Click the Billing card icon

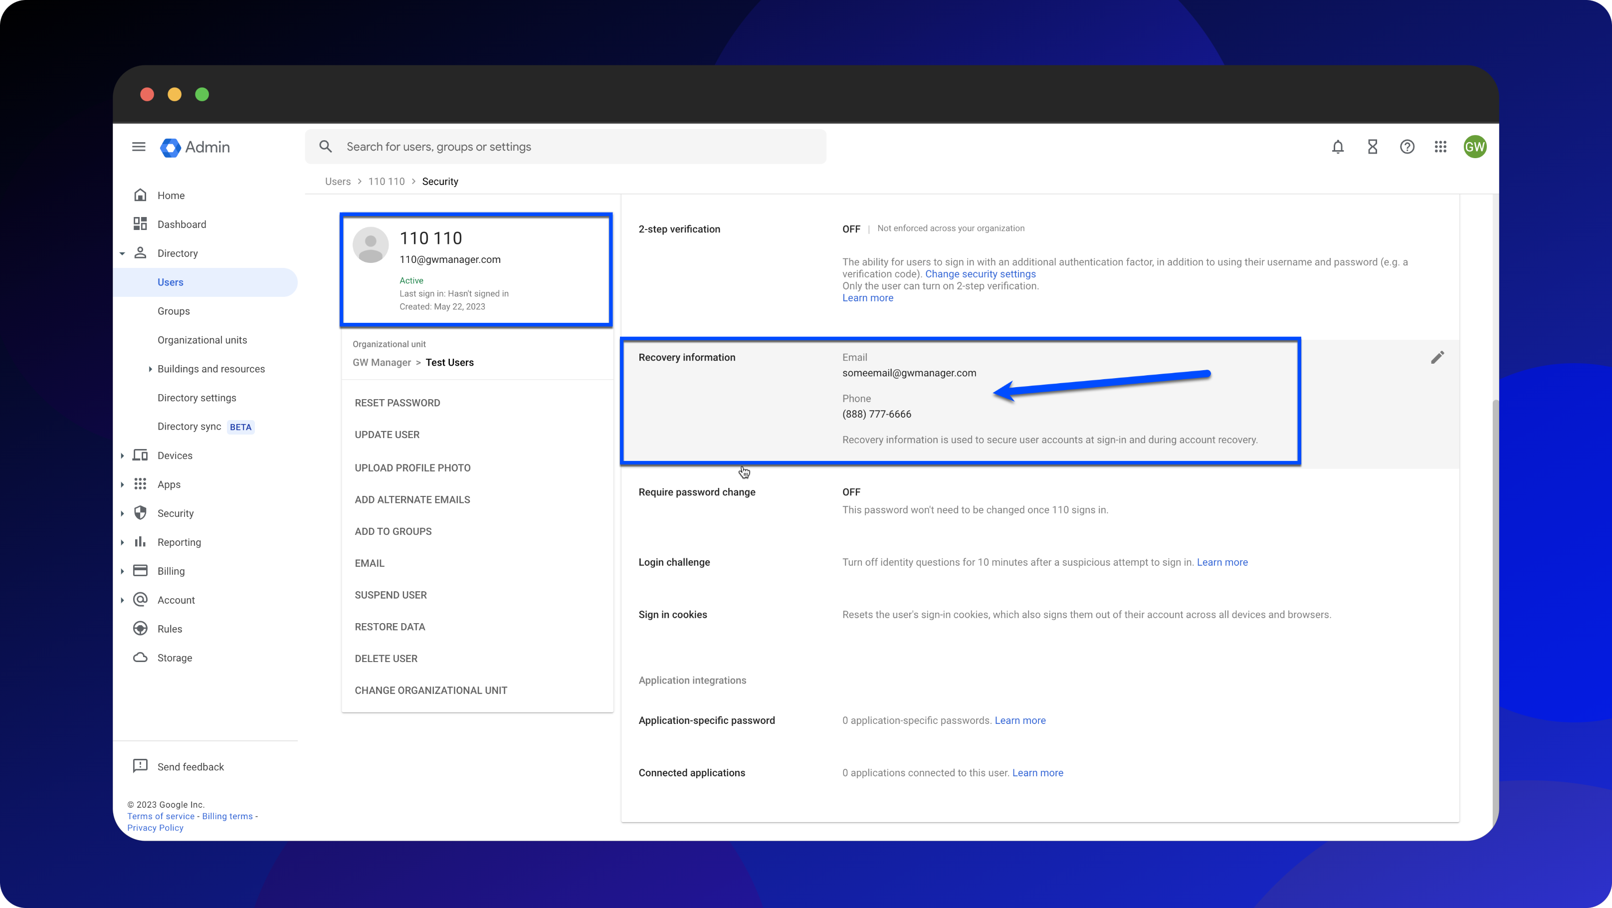tap(140, 570)
